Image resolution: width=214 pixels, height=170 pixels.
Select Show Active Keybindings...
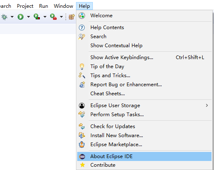pyautogui.click(x=144, y=57)
